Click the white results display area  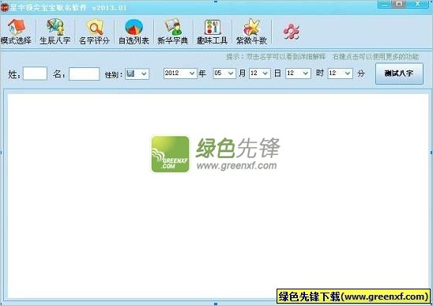click(x=218, y=196)
